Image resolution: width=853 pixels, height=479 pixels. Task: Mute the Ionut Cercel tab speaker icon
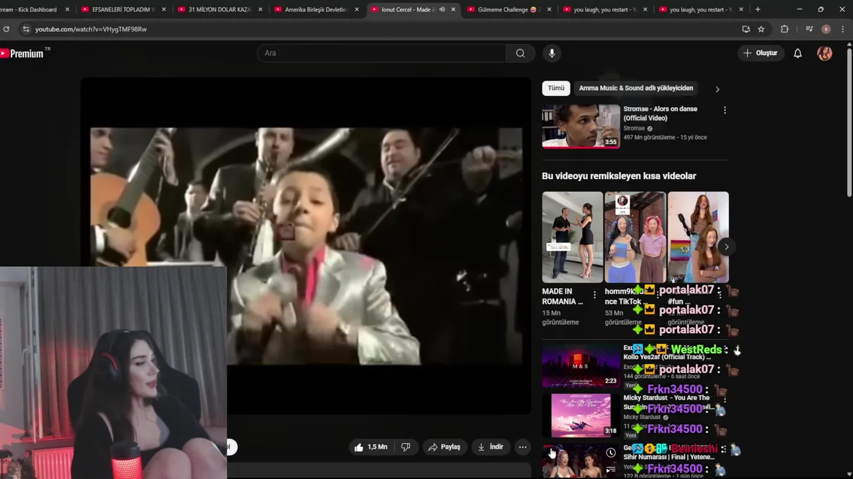tap(442, 9)
